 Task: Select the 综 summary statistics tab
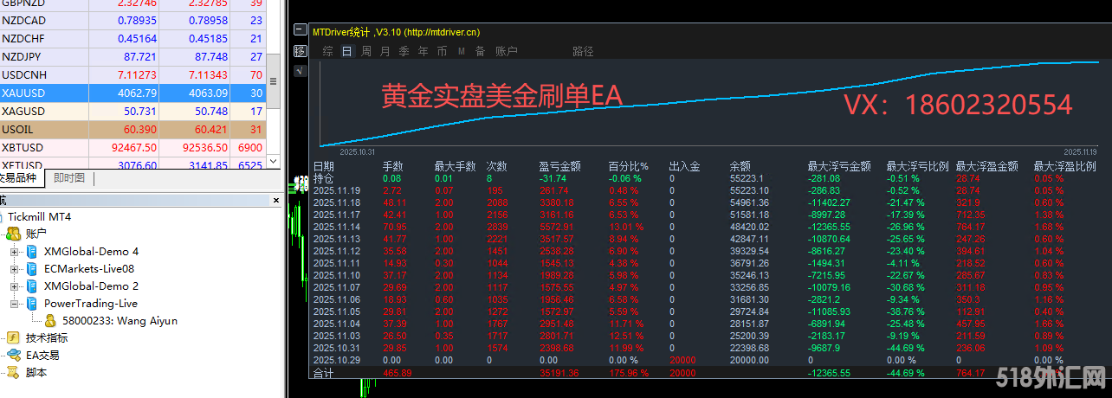pos(327,51)
